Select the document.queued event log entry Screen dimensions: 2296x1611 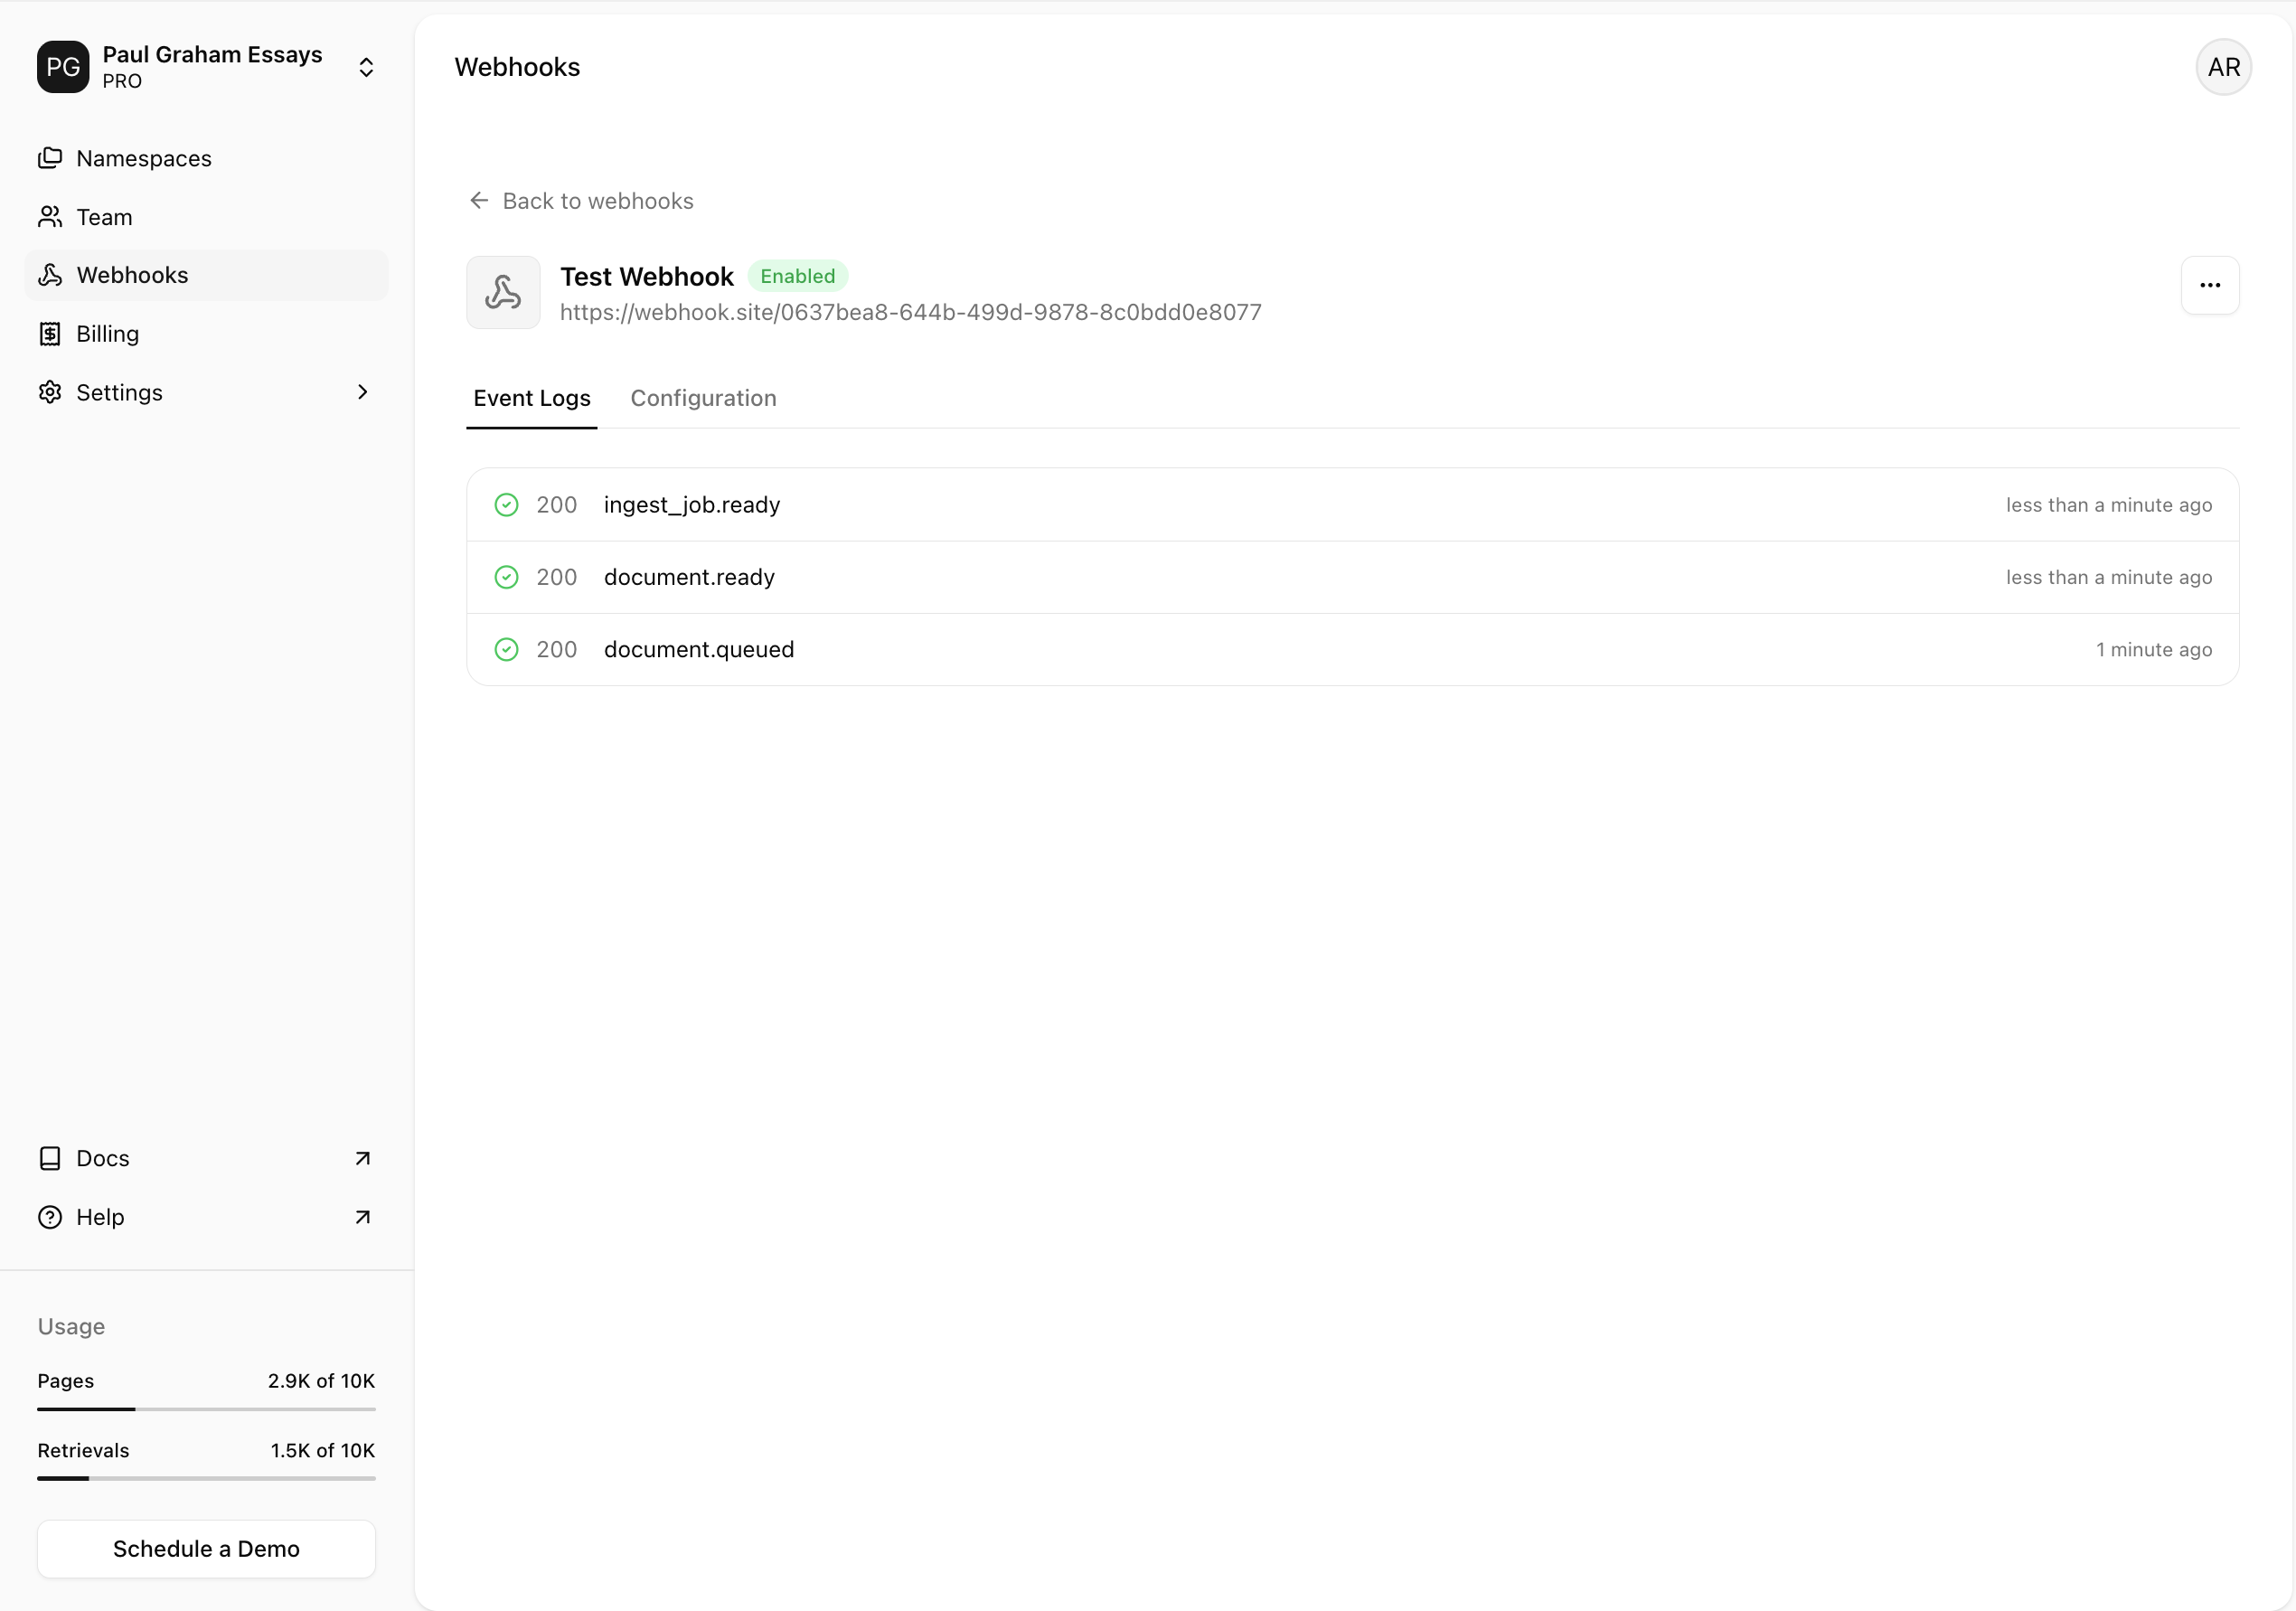(698, 649)
